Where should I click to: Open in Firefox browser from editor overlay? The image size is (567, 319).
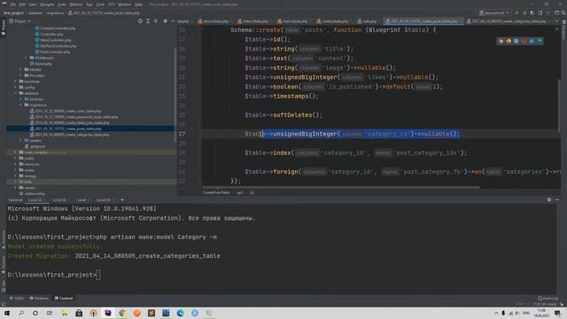tap(509, 41)
